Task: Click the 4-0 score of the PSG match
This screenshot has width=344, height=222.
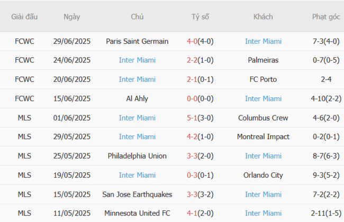Action: (x=193, y=41)
